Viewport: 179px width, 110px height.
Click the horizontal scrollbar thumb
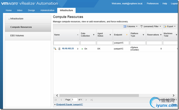[x=99, y=95]
